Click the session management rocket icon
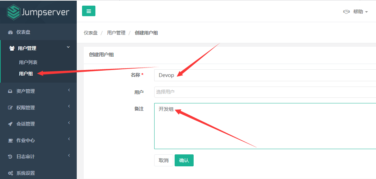376x179 pixels. (10, 124)
